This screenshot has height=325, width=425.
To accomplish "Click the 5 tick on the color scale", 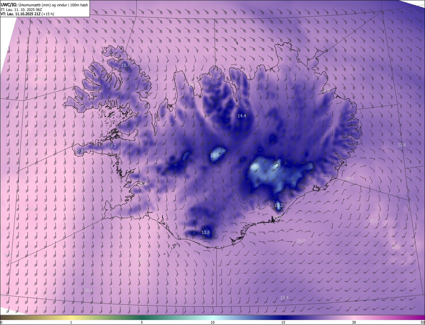I will click(142, 322).
